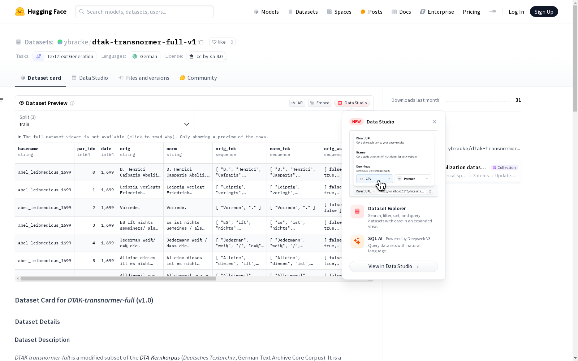Open the Docs link
Screen dimensions: 578x361
(401, 12)
